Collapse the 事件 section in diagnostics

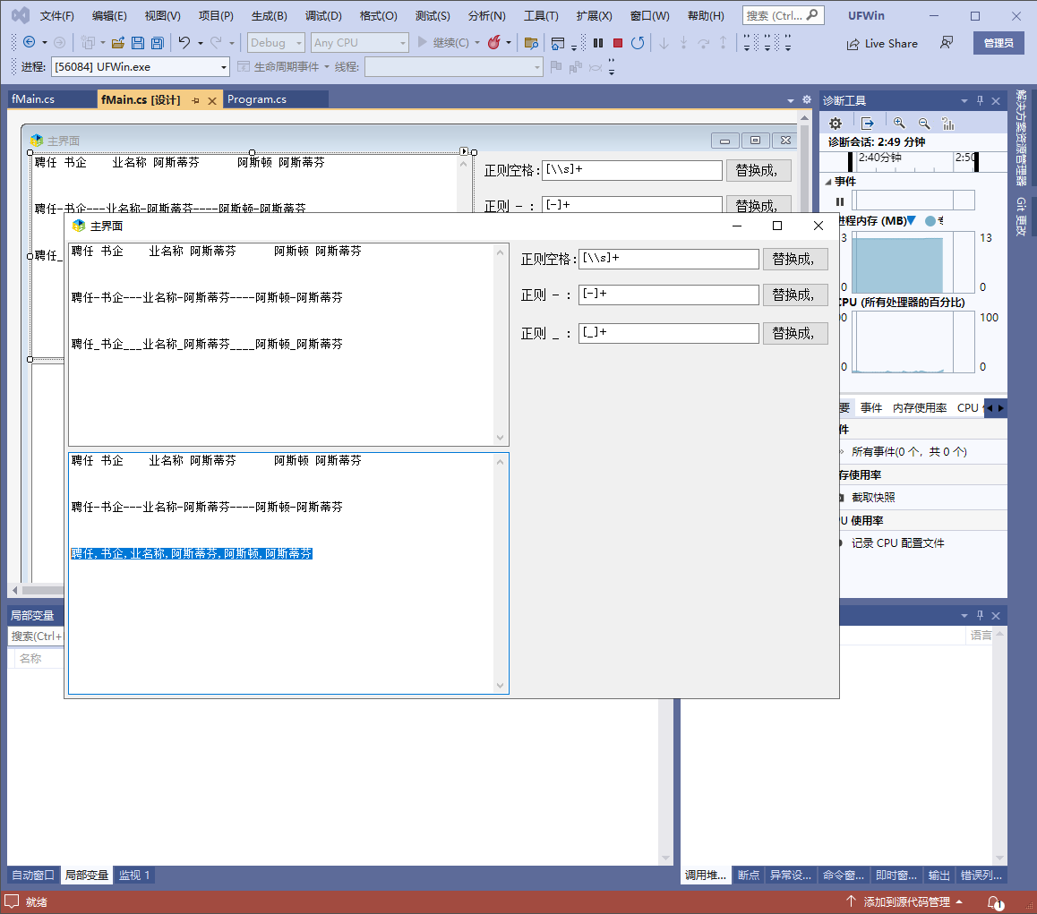tap(828, 181)
